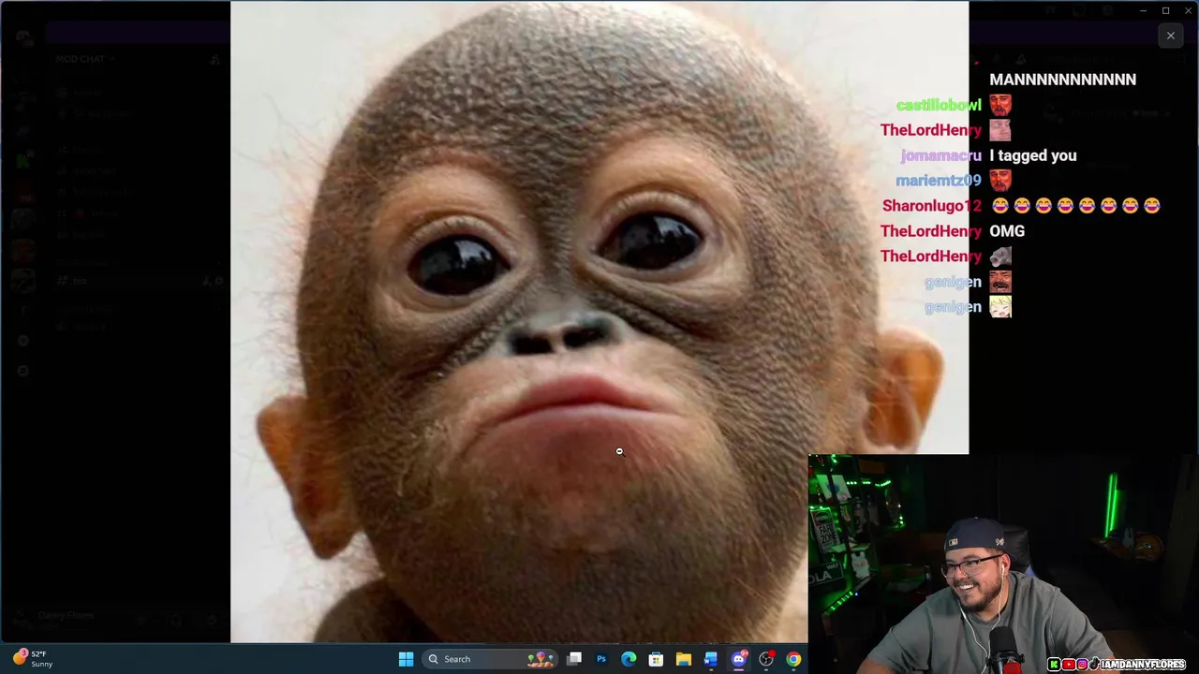1199x674 pixels.
Task: Expand the MOD CHAT server menu
Action: click(x=84, y=59)
